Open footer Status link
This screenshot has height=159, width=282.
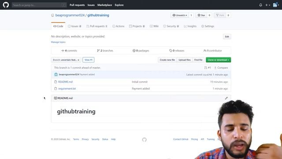point(105,140)
